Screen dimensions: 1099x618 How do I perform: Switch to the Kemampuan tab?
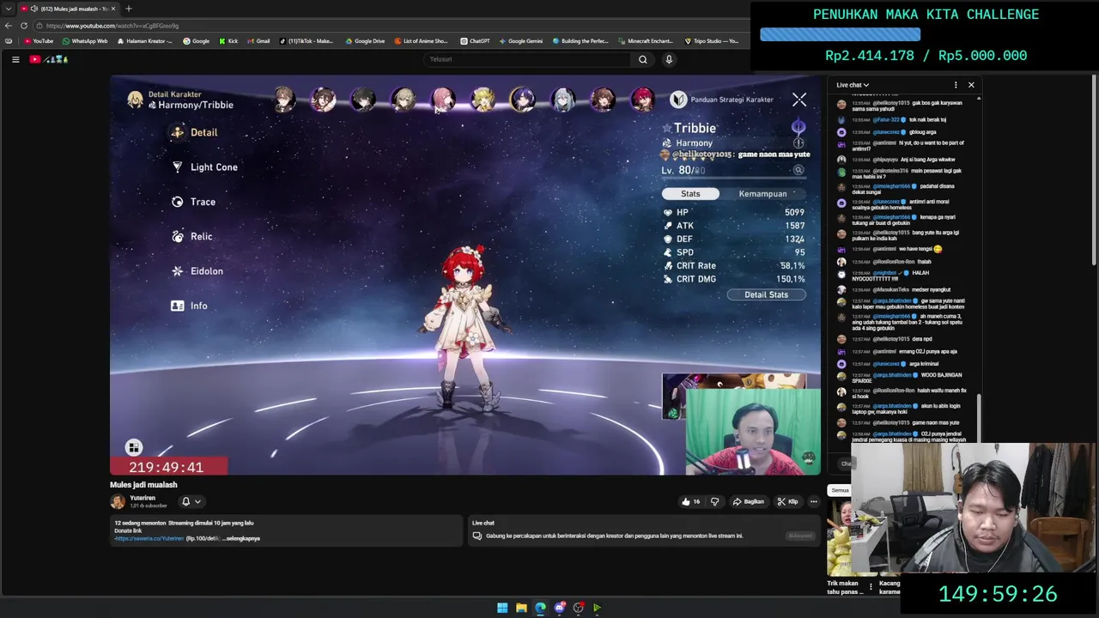(762, 194)
